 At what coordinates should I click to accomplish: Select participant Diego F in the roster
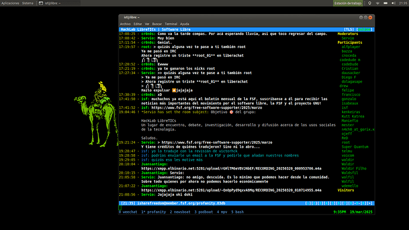349,77
